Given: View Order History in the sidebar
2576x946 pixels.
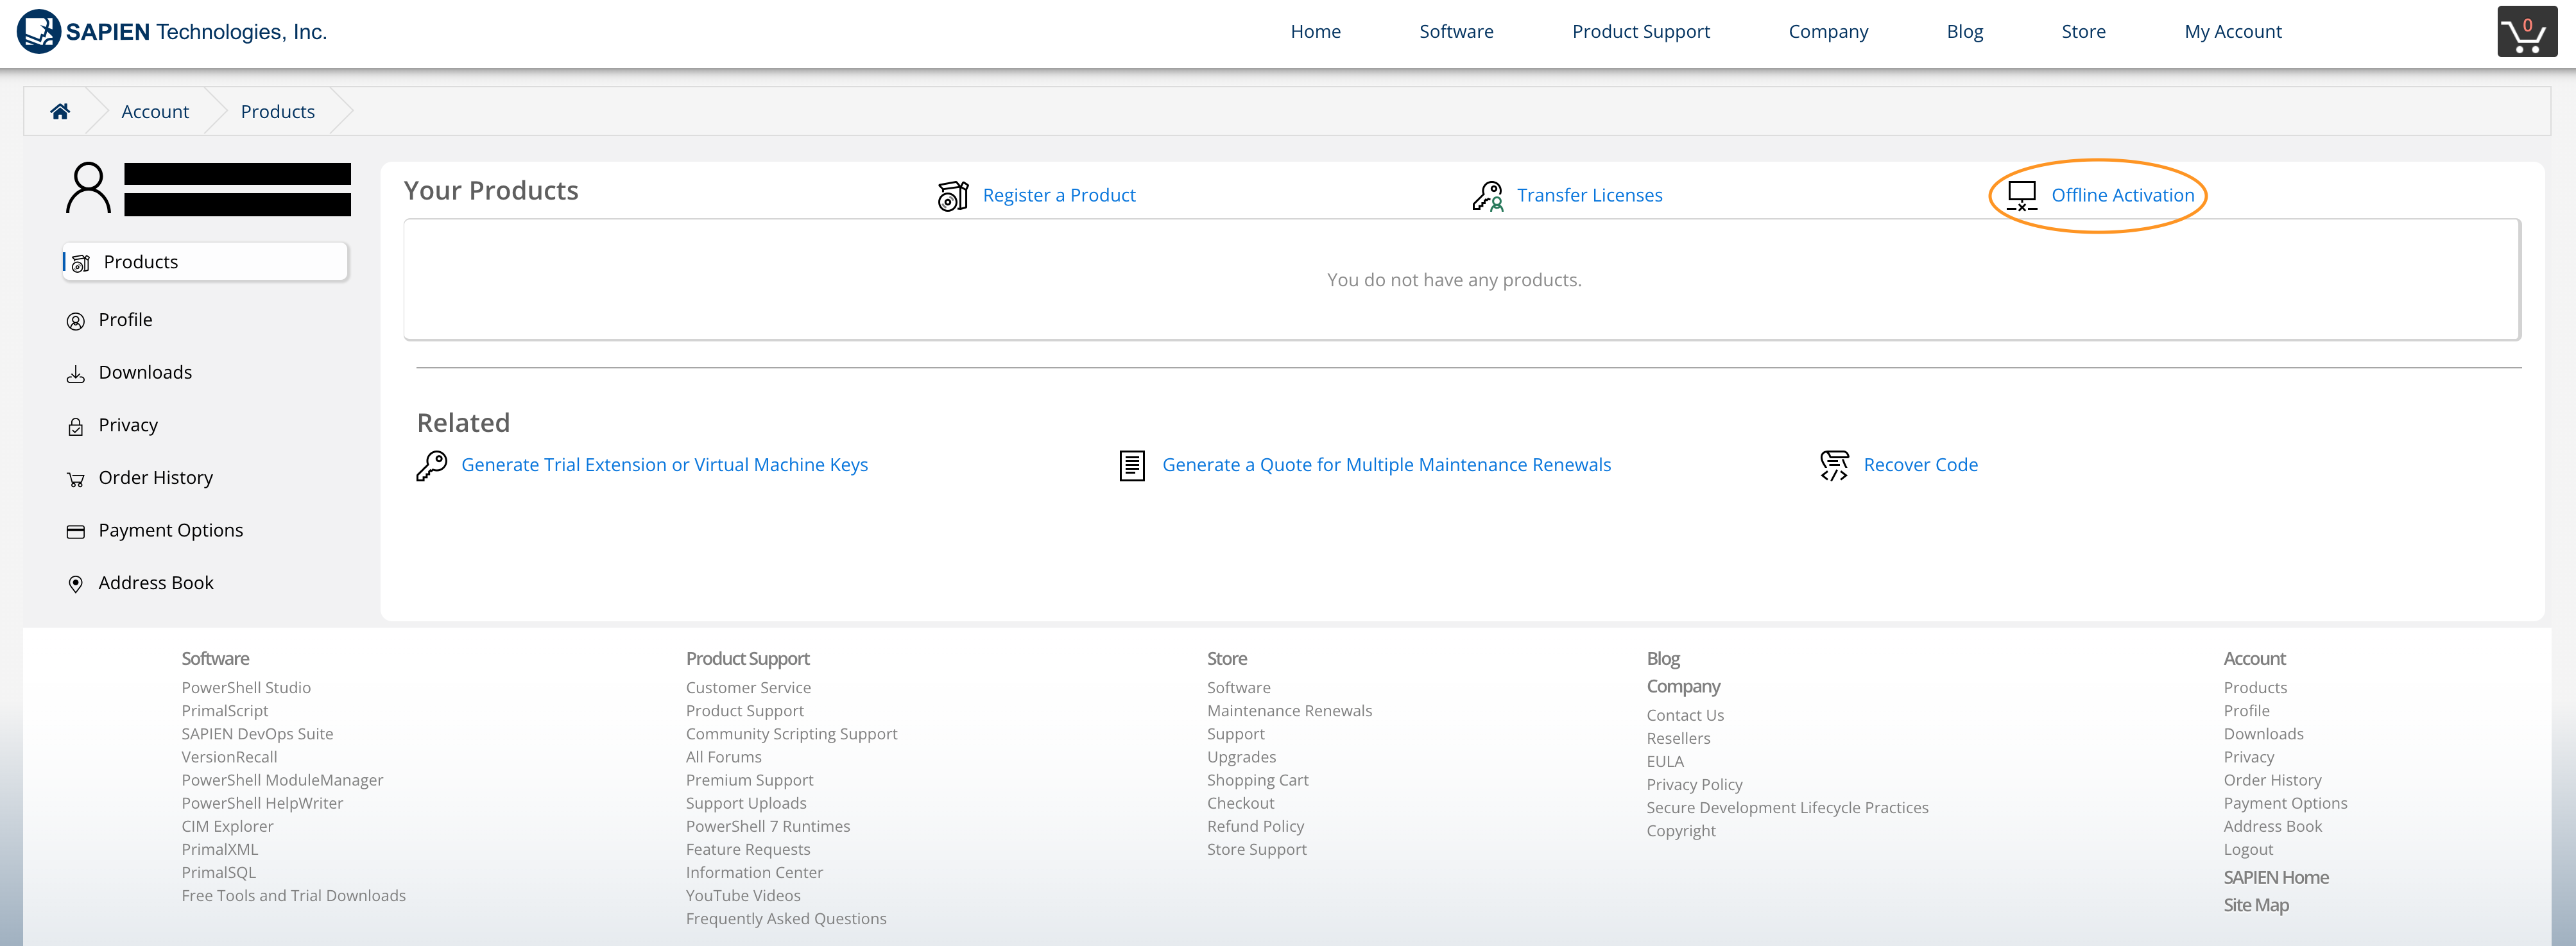Looking at the screenshot, I should 155,478.
